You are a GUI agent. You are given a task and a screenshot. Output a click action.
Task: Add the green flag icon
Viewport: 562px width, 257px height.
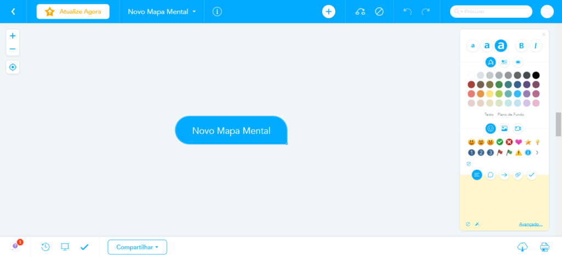tap(509, 153)
